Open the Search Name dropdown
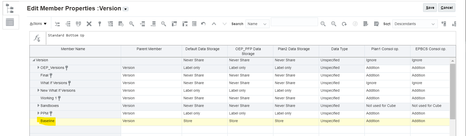The height and width of the screenshot is (136, 466). tap(257, 24)
